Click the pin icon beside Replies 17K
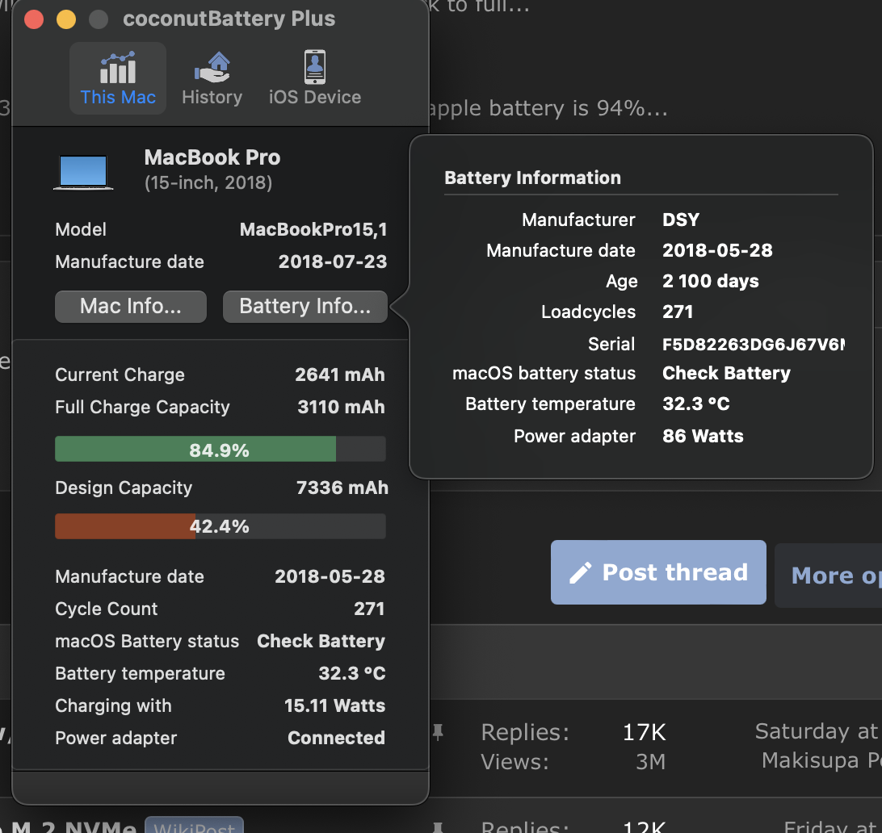This screenshot has height=833, width=882. [438, 731]
